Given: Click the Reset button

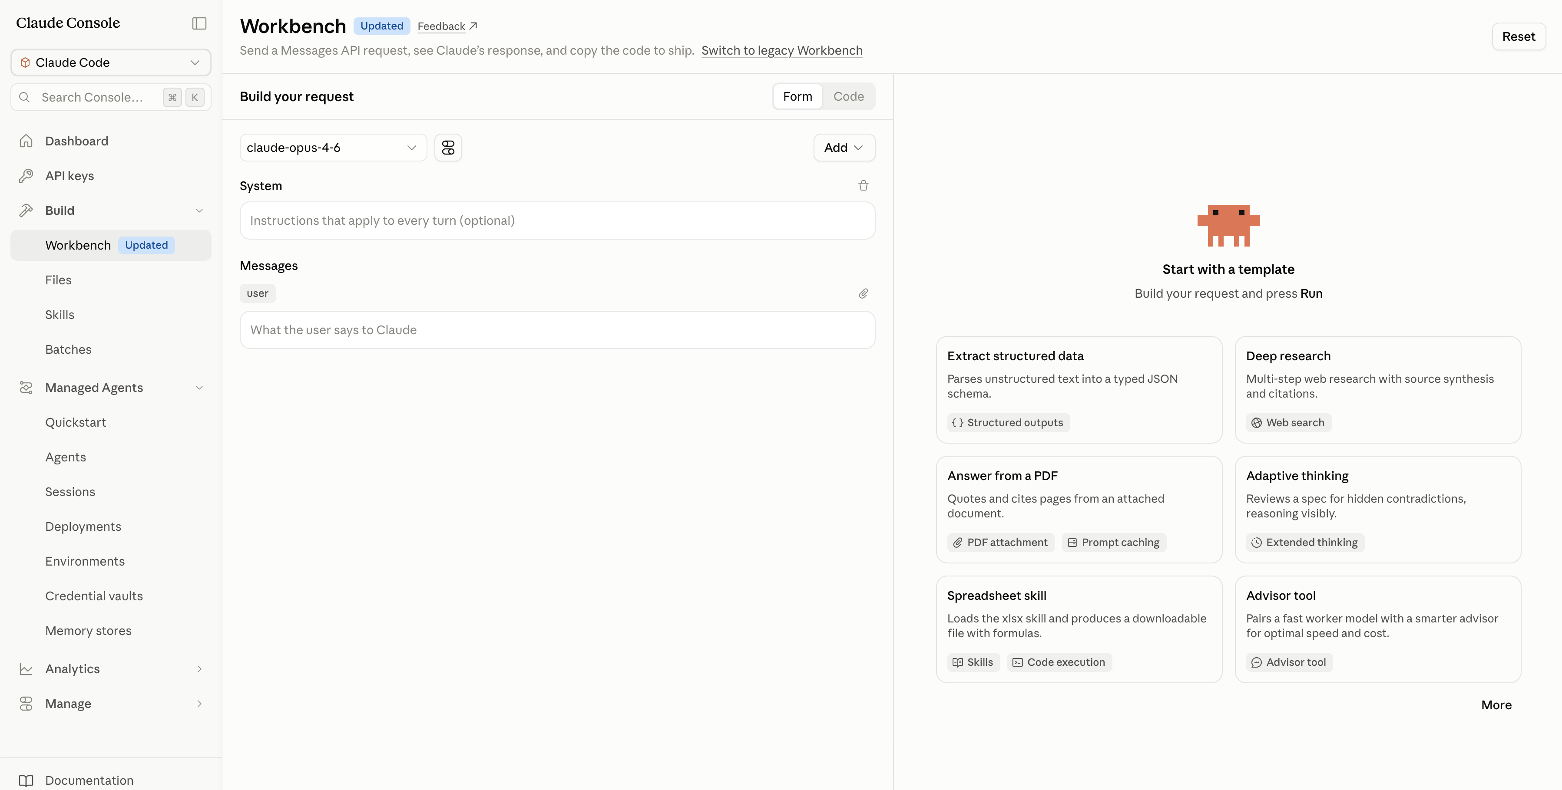Looking at the screenshot, I should pyautogui.click(x=1518, y=36).
